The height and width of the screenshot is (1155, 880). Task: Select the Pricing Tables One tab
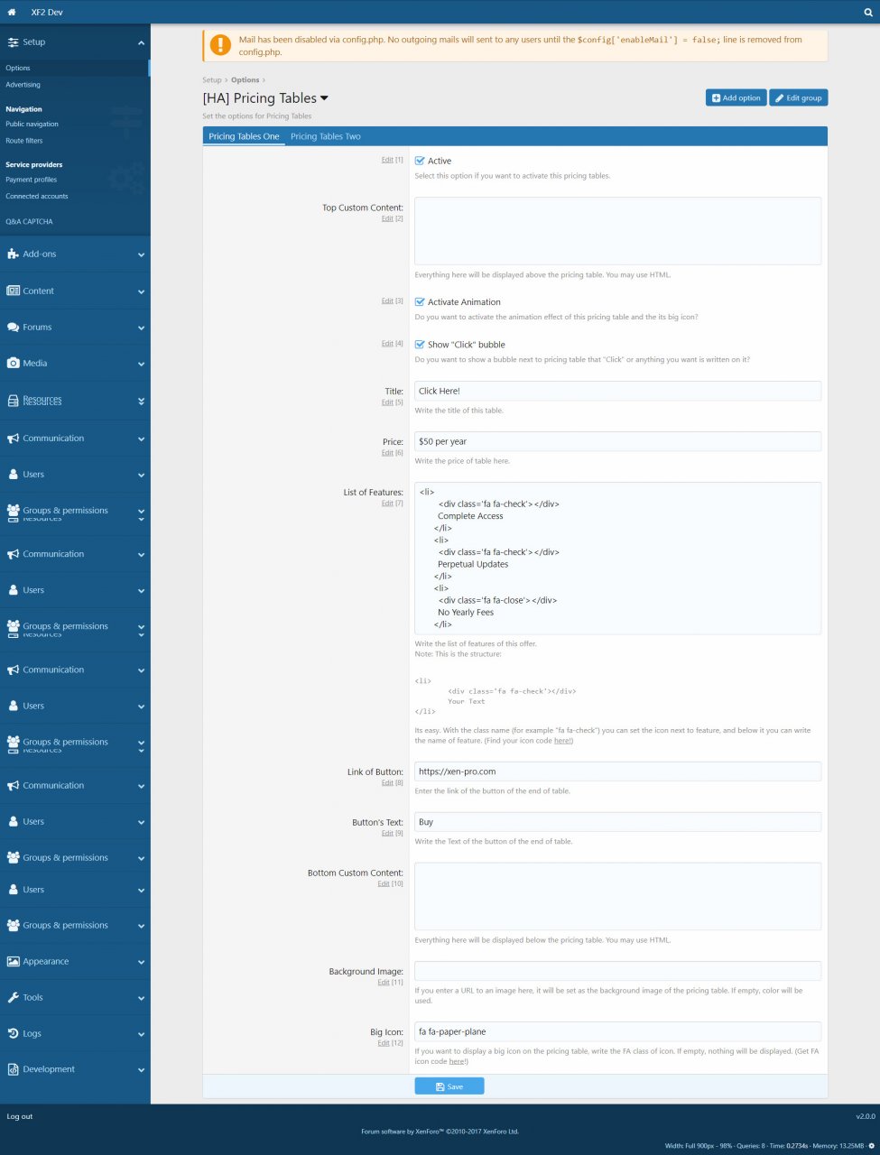[244, 137]
